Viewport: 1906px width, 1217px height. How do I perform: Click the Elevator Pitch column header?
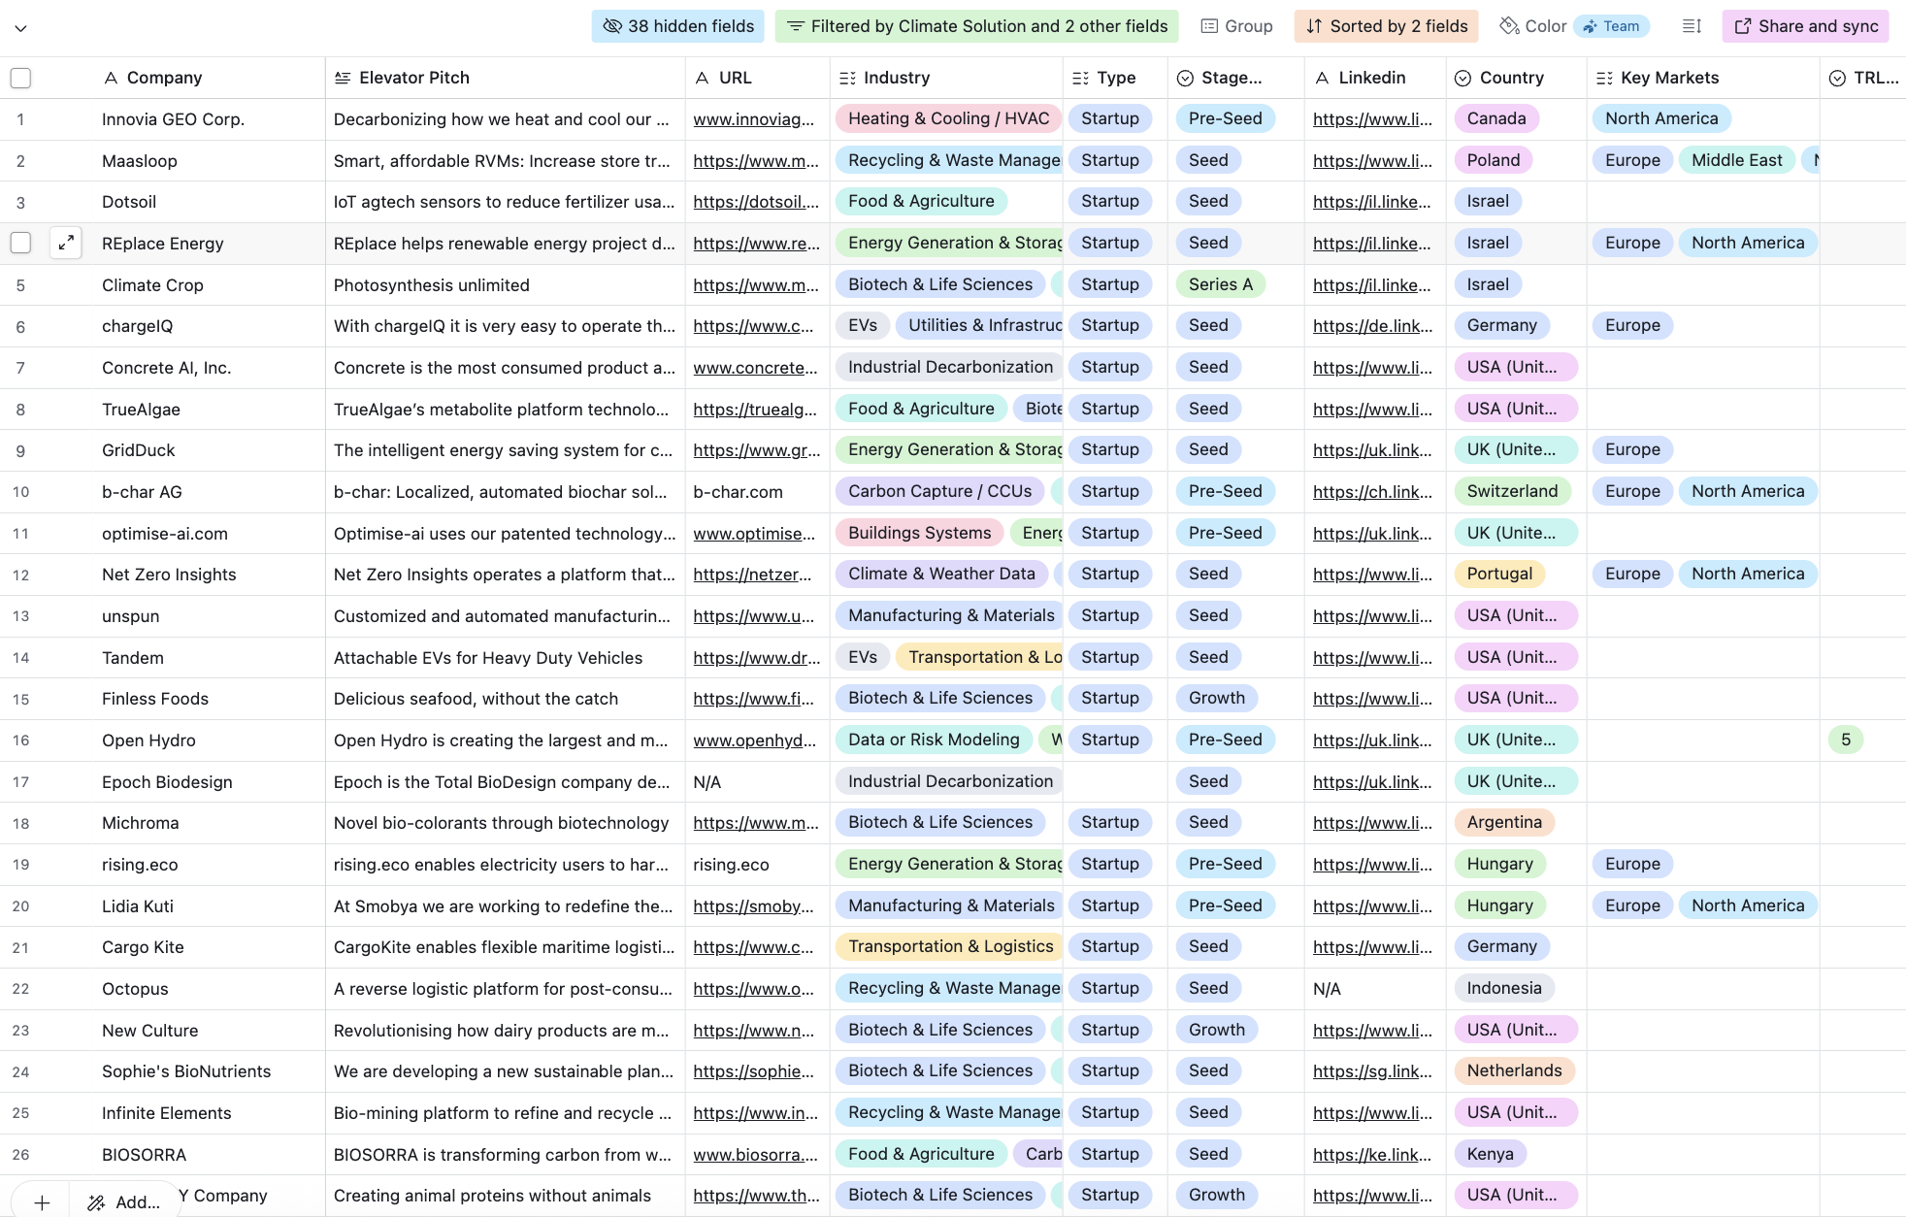pos(506,78)
